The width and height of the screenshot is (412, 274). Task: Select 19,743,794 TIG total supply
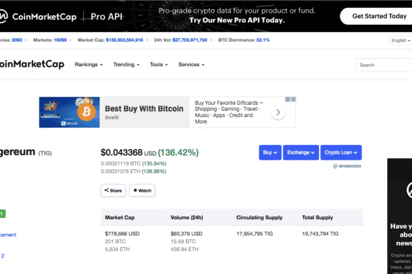click(x=320, y=234)
